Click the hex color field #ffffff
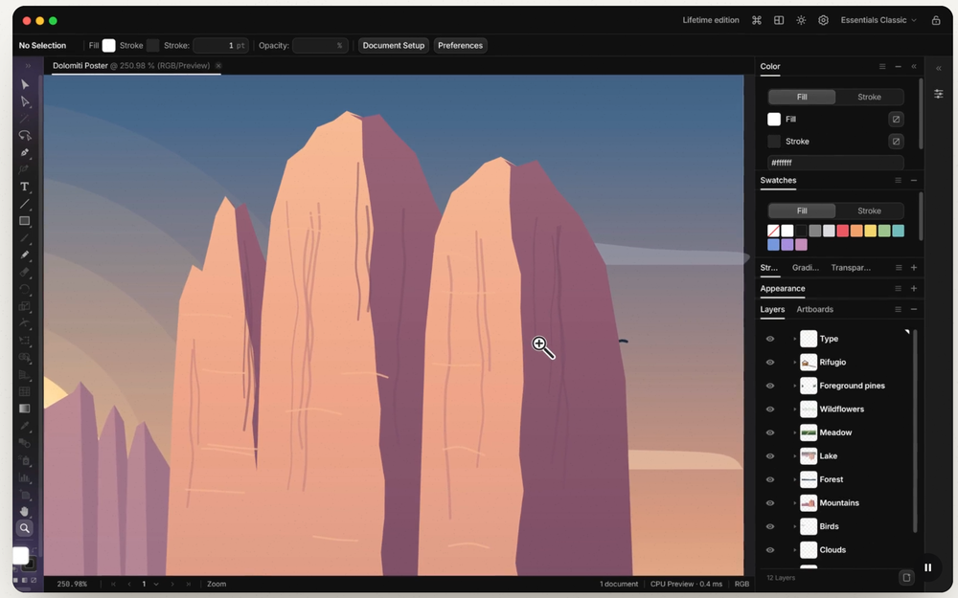The image size is (958, 598). pyautogui.click(x=835, y=163)
